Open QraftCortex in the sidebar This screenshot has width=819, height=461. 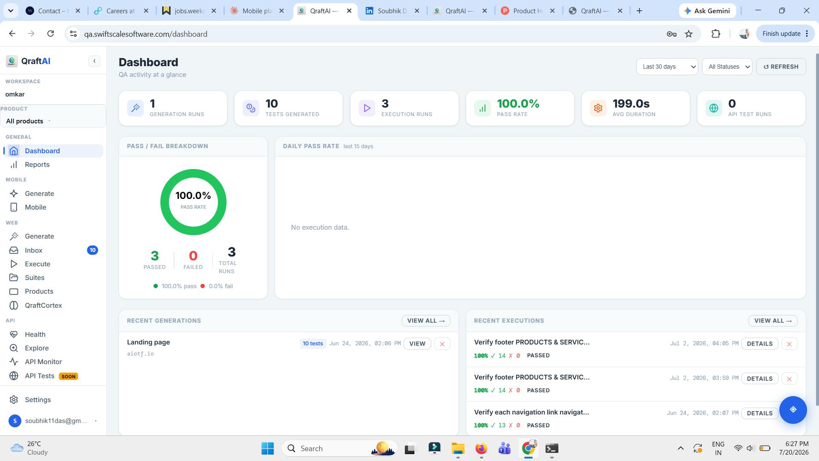pos(53,305)
